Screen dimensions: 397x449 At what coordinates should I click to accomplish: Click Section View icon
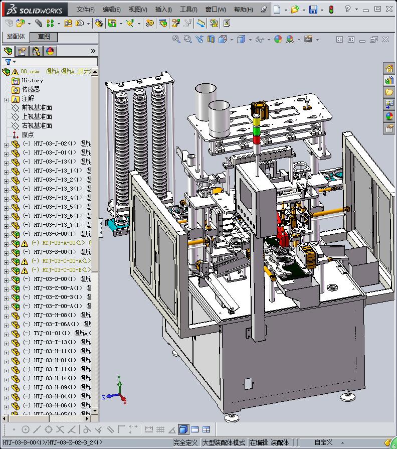point(211,39)
